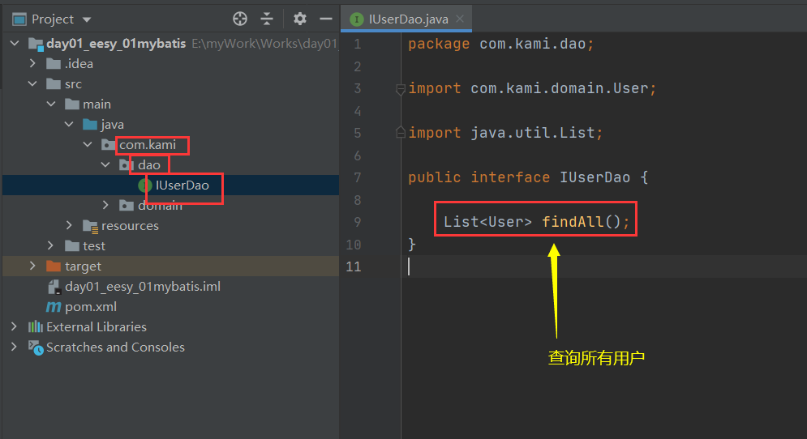Click the Select Opened File locate icon

(x=240, y=19)
